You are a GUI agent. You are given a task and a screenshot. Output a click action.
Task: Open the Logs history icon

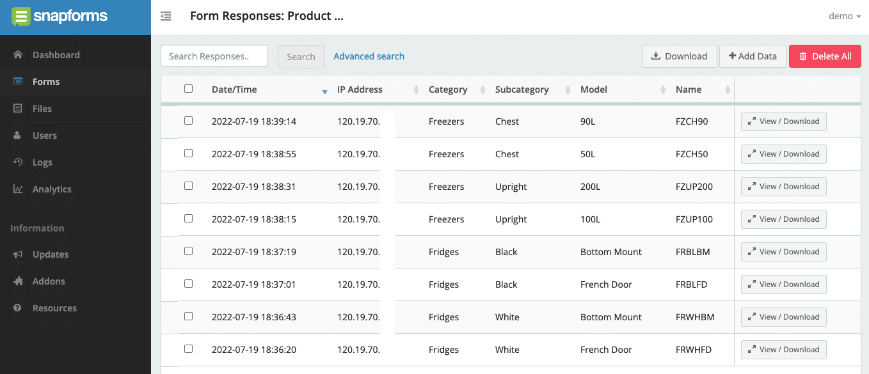[x=19, y=162]
